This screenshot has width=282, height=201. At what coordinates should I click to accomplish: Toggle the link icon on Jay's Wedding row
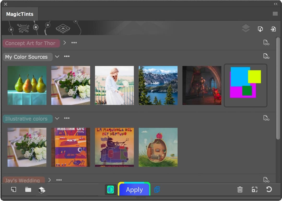[x=266, y=180]
